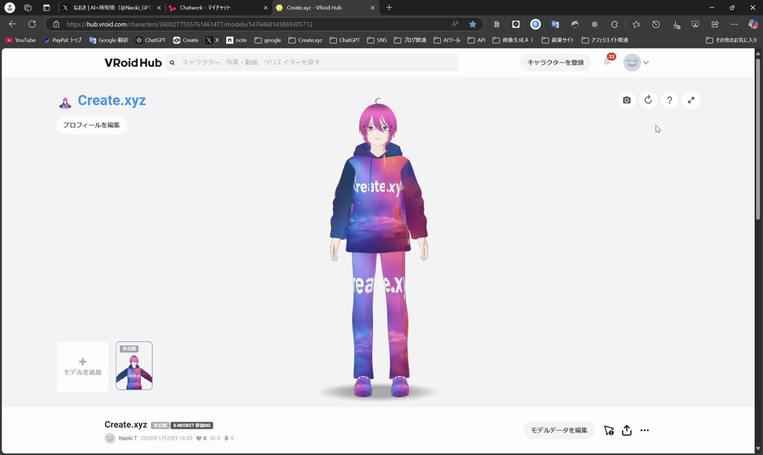Click the search field for characters and creators
763x455 pixels.
click(x=312, y=63)
